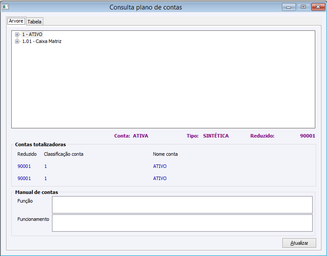Click the Reduzido value 90001 in purple
327x256 pixels.
(x=307, y=136)
